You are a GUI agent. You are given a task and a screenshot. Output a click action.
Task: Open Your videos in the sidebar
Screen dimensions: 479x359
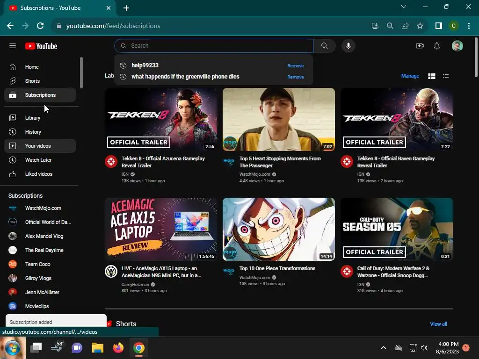pos(40,146)
